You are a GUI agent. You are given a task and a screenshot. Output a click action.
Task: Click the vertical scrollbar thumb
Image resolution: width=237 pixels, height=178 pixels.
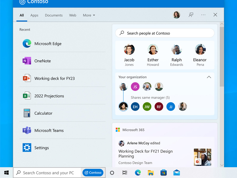222,57
